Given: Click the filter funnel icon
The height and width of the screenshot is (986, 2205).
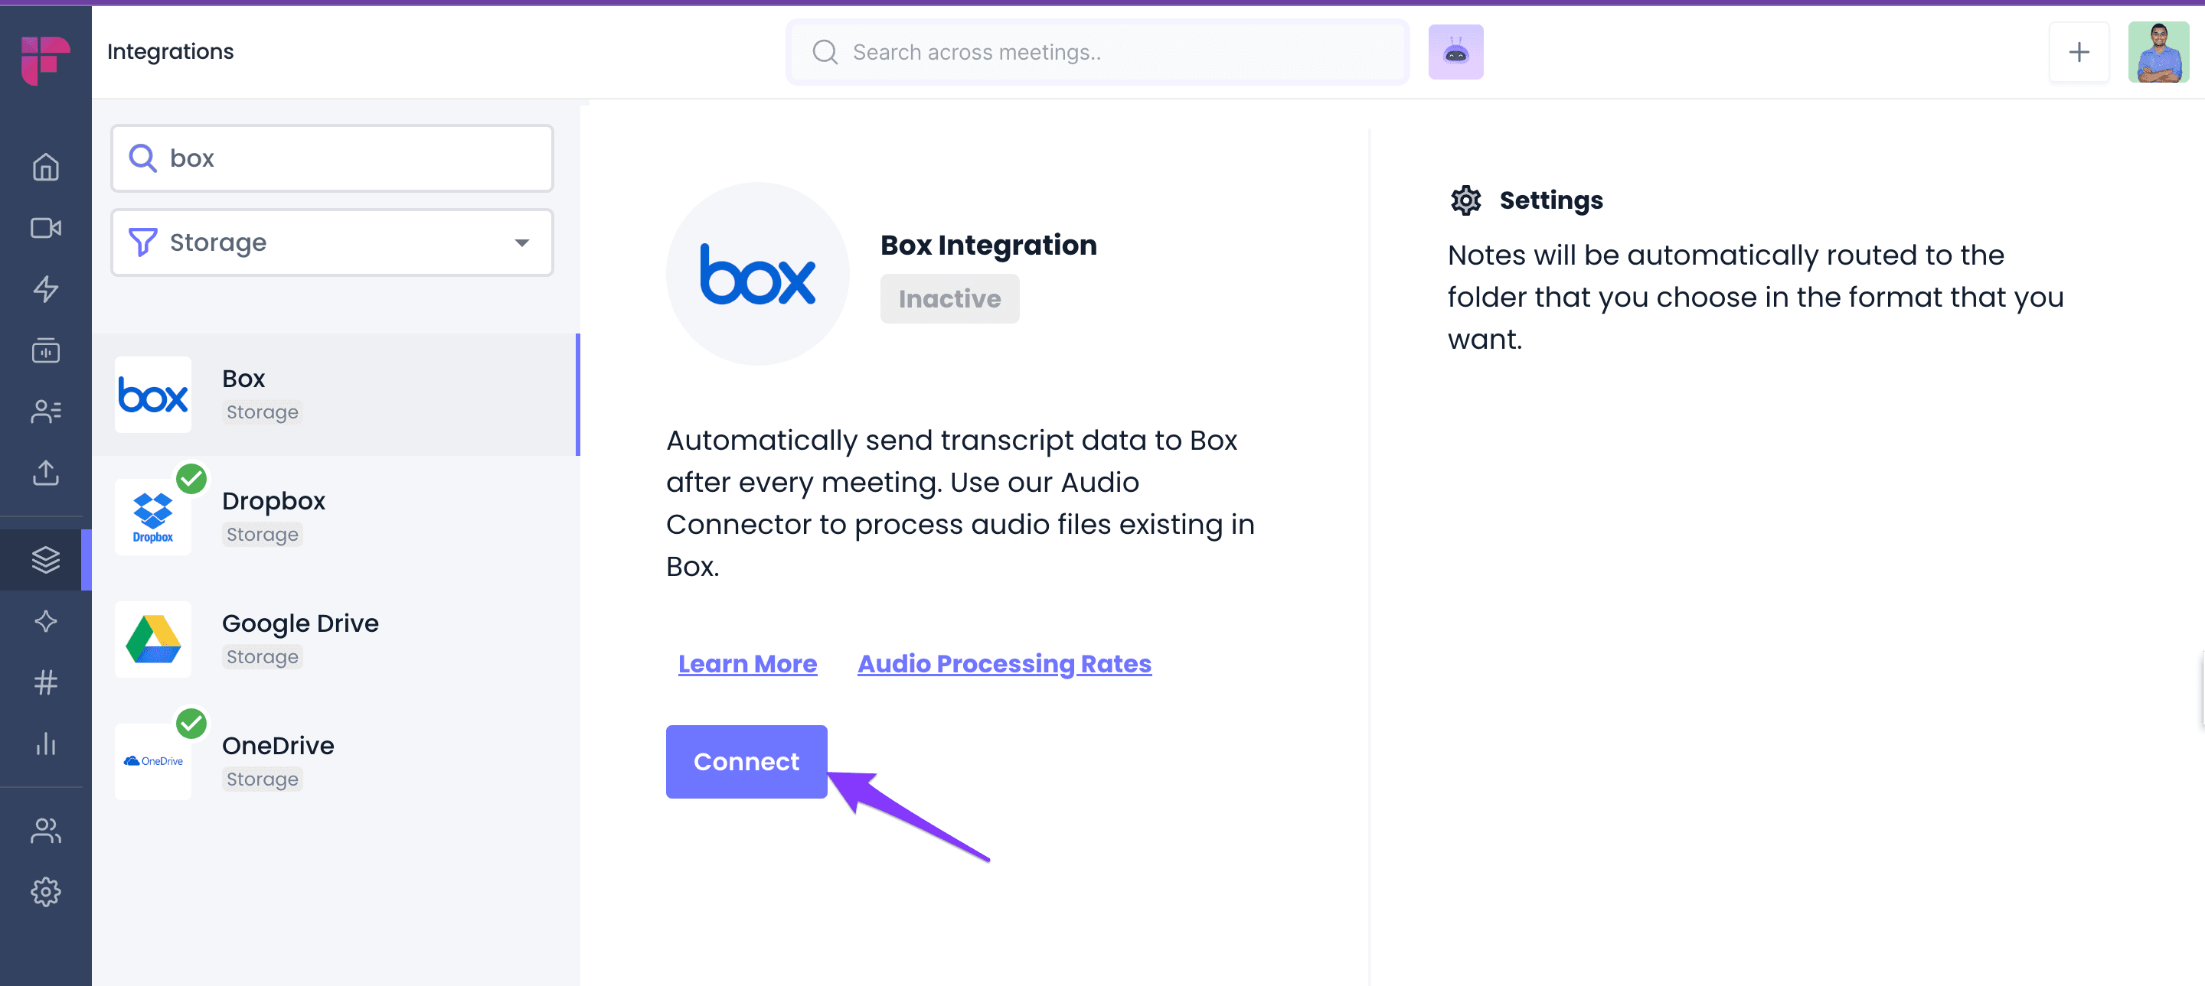Looking at the screenshot, I should (142, 242).
